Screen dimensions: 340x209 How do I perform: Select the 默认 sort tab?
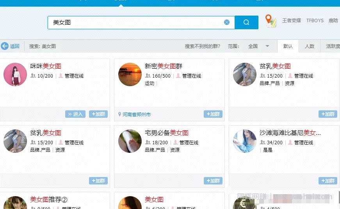[x=288, y=46]
